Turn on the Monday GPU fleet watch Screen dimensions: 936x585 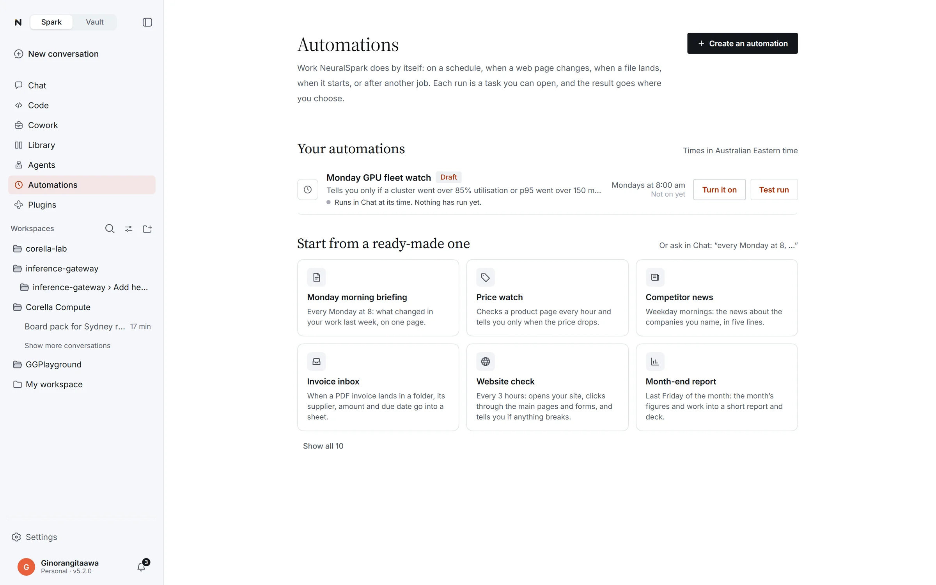point(719,190)
